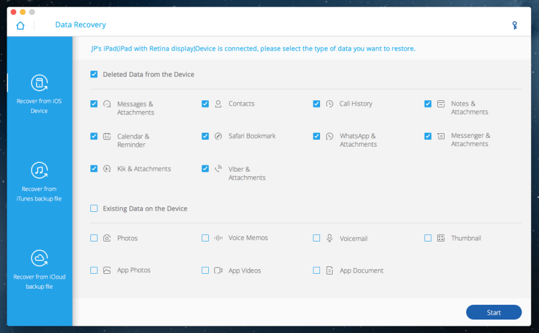Select Recover from iOS Device icon

click(x=39, y=83)
